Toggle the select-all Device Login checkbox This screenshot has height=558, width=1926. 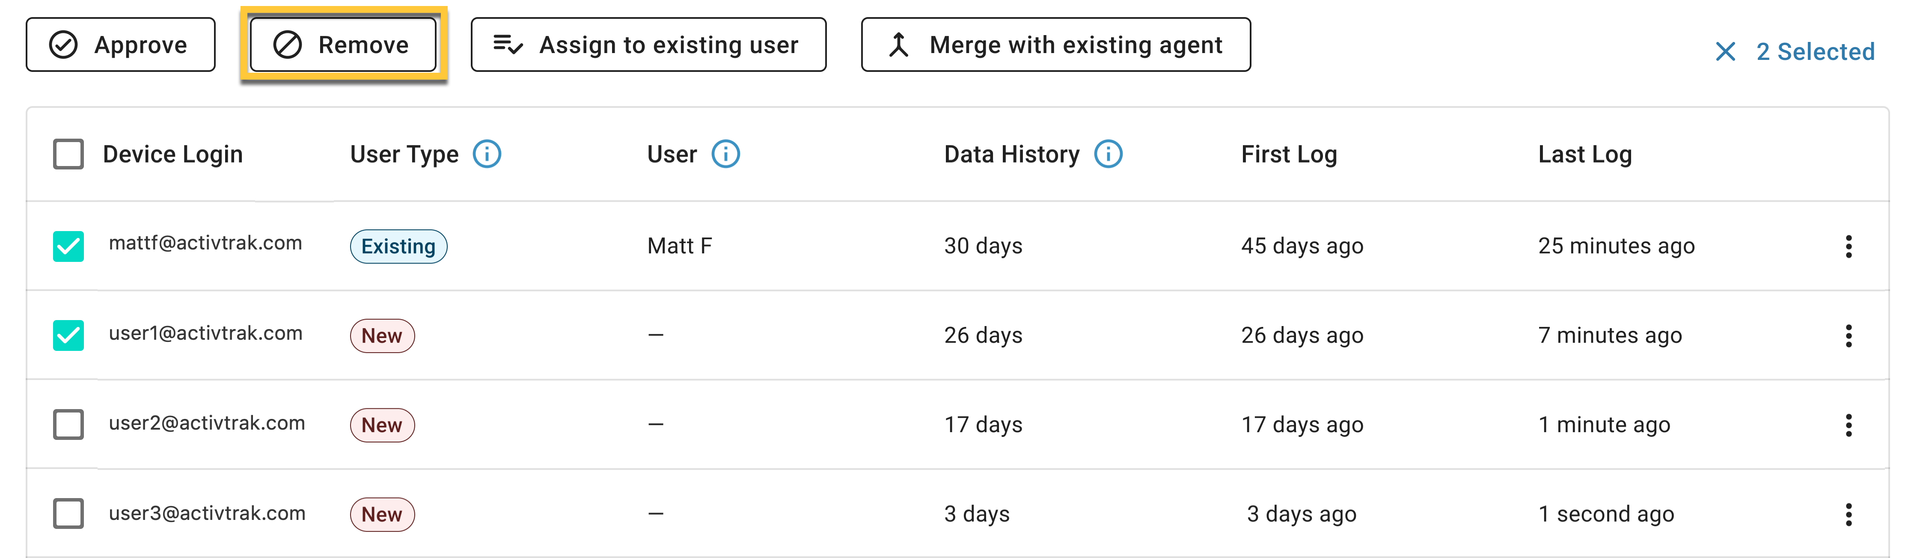(68, 154)
